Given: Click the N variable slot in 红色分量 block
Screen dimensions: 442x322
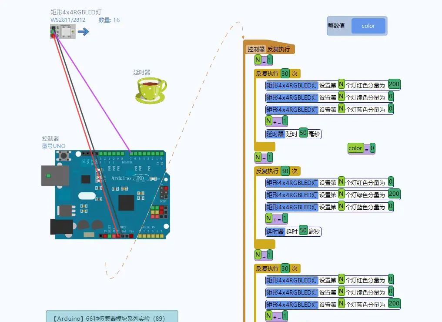Looking at the screenshot, I should click(x=341, y=84).
